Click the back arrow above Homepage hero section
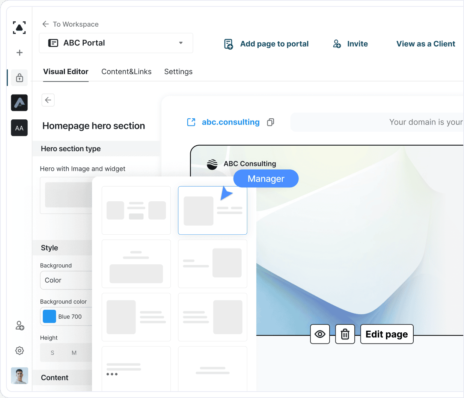 click(x=48, y=100)
